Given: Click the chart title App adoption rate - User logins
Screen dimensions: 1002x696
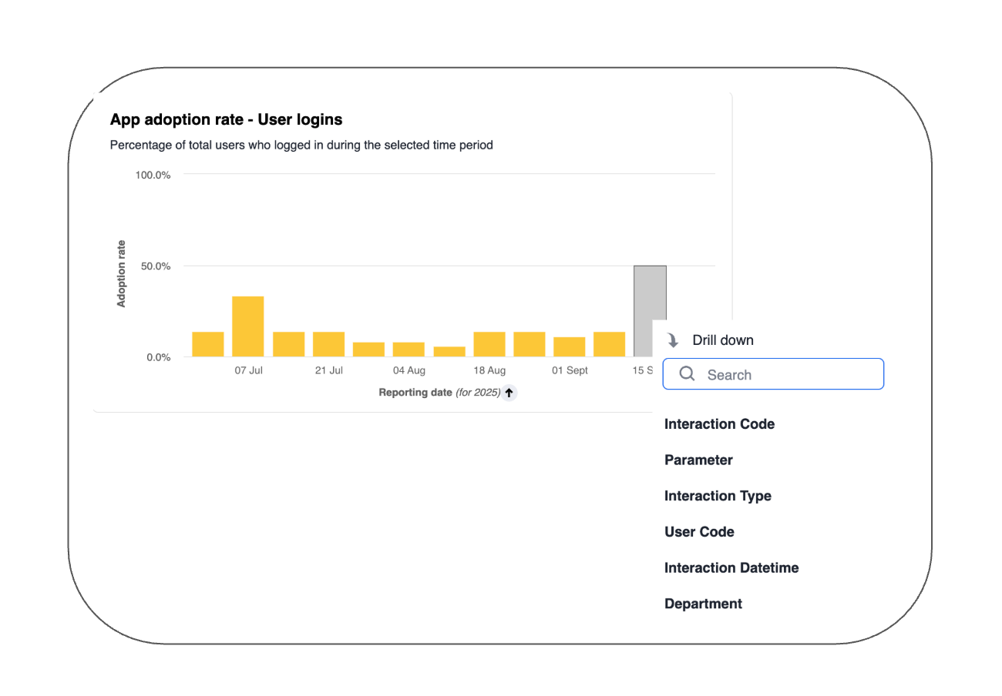Looking at the screenshot, I should click(227, 119).
